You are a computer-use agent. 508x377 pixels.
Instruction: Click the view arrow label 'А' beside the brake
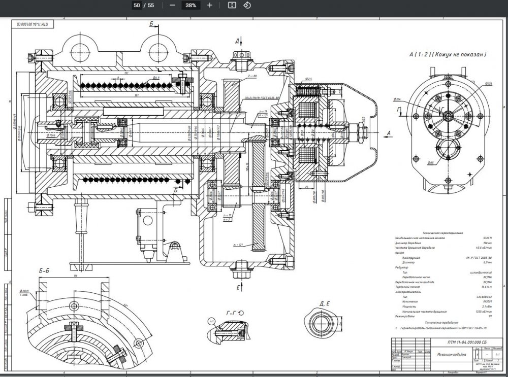pos(389,133)
